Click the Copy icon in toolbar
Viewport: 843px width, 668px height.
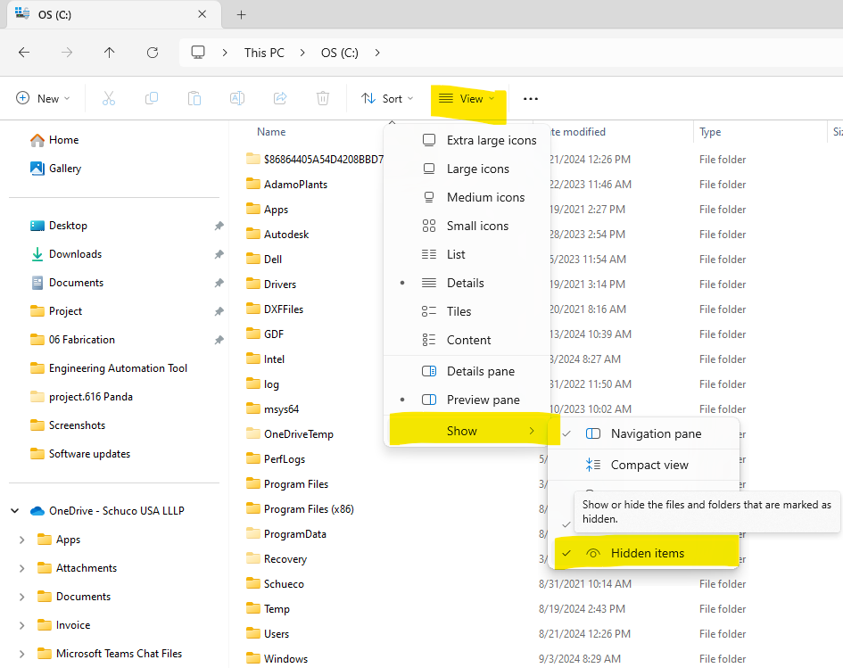click(x=152, y=99)
